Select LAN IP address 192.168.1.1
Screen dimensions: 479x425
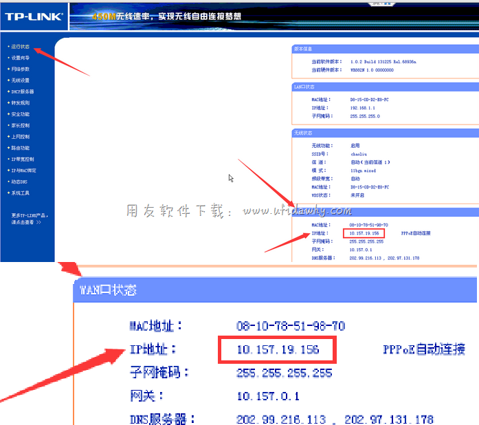click(362, 108)
